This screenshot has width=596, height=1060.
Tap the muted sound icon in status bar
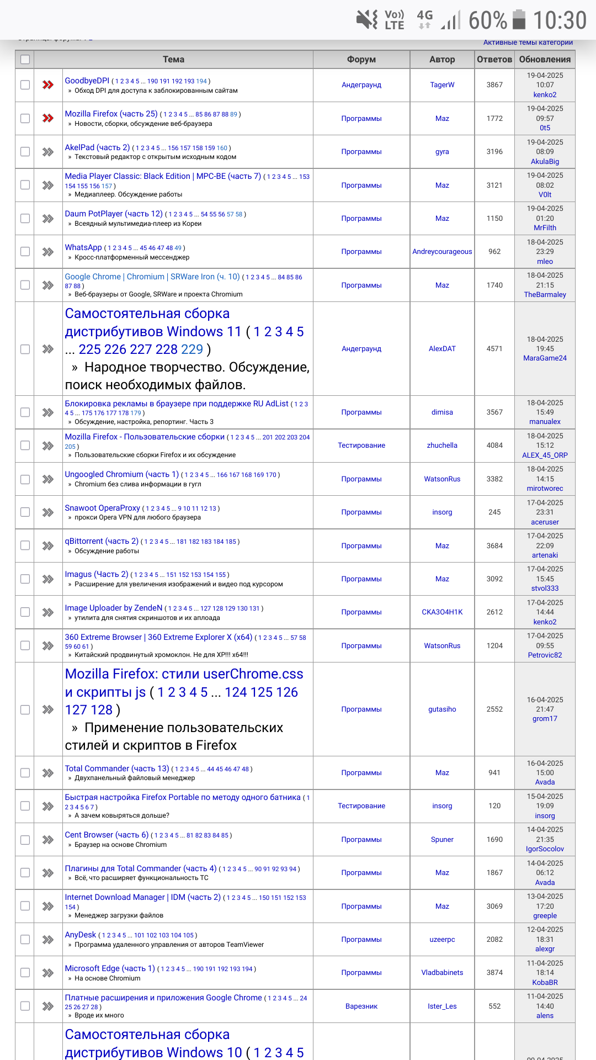[x=367, y=20]
